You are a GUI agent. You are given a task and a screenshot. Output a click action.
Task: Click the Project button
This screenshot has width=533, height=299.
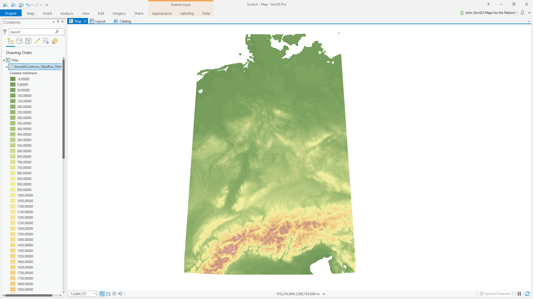(x=11, y=13)
